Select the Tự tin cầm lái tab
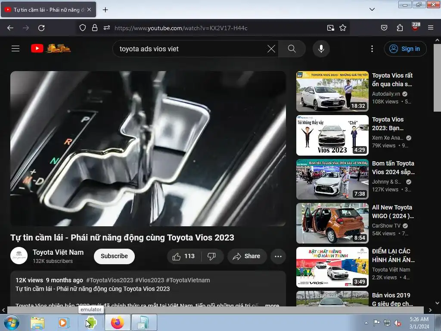The height and width of the screenshot is (331, 441). pos(48,9)
